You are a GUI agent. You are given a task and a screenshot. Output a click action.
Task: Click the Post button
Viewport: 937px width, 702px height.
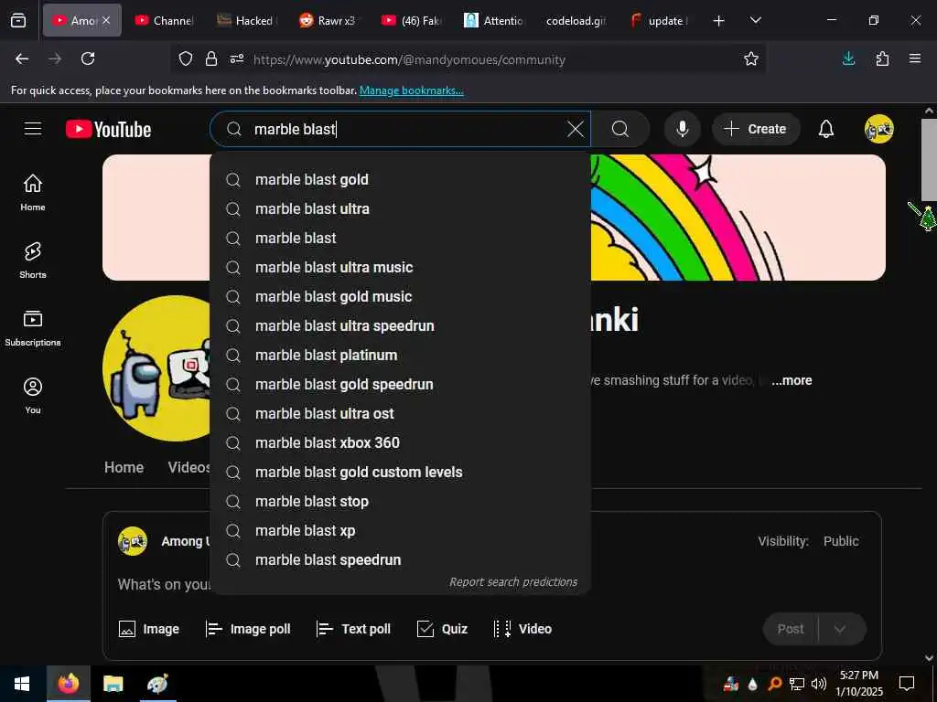pyautogui.click(x=790, y=629)
